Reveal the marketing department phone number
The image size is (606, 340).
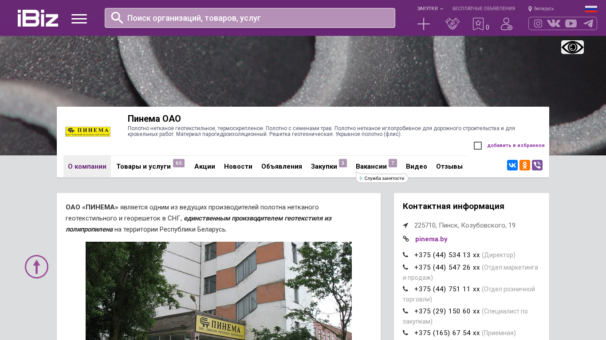point(447,267)
